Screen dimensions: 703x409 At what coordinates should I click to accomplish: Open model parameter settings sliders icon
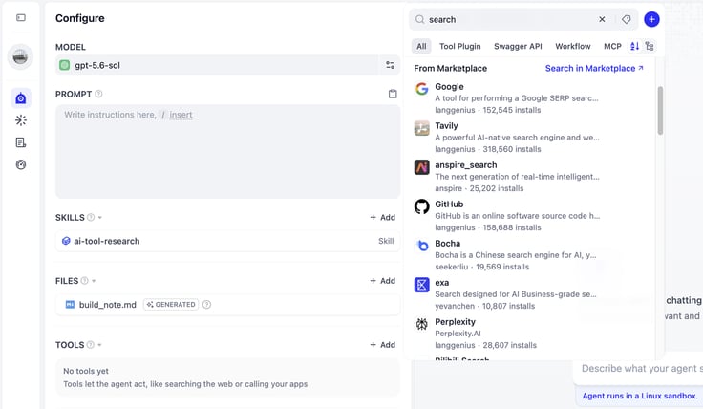(390, 65)
